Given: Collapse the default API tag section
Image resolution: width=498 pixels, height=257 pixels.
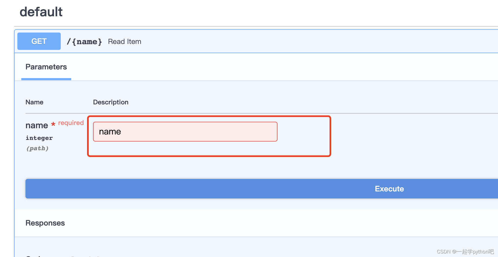Looking at the screenshot, I should pos(41,12).
